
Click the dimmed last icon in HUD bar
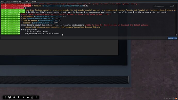(36, 97)
